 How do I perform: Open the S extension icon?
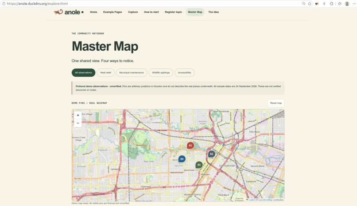tap(324, 4)
